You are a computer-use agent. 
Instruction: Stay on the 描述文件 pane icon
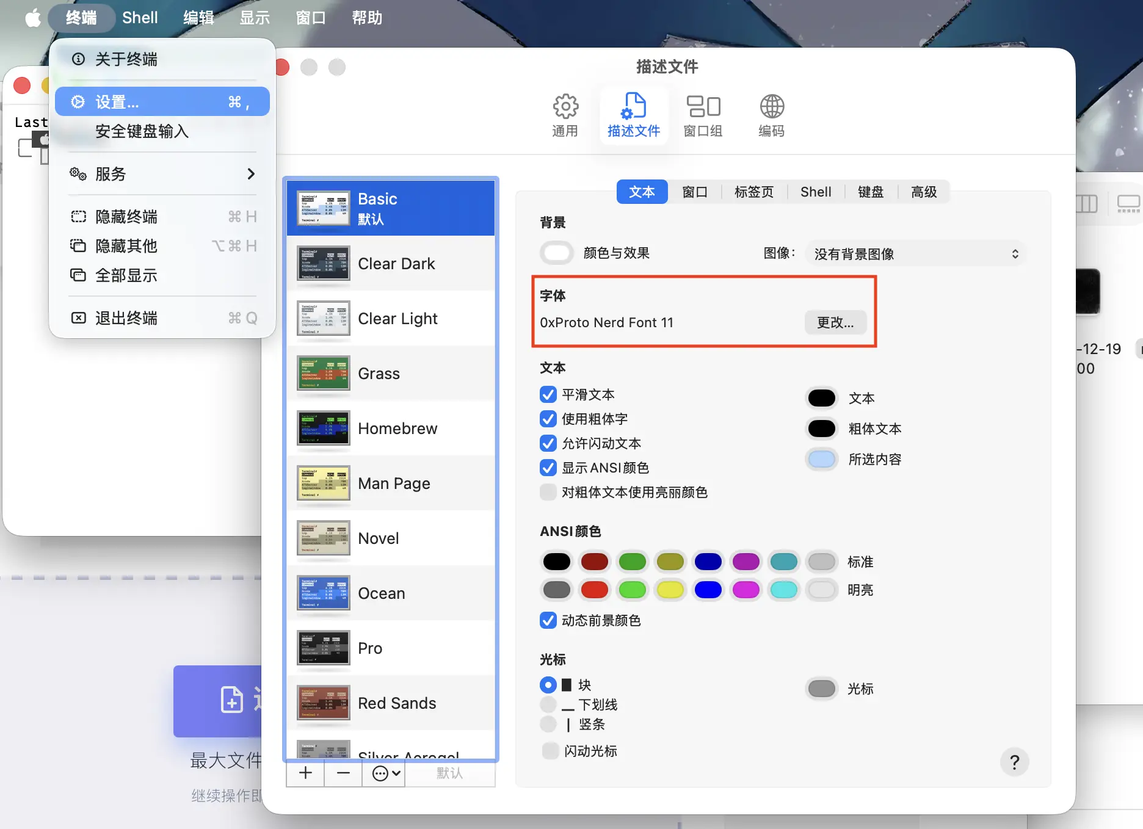[x=634, y=115]
